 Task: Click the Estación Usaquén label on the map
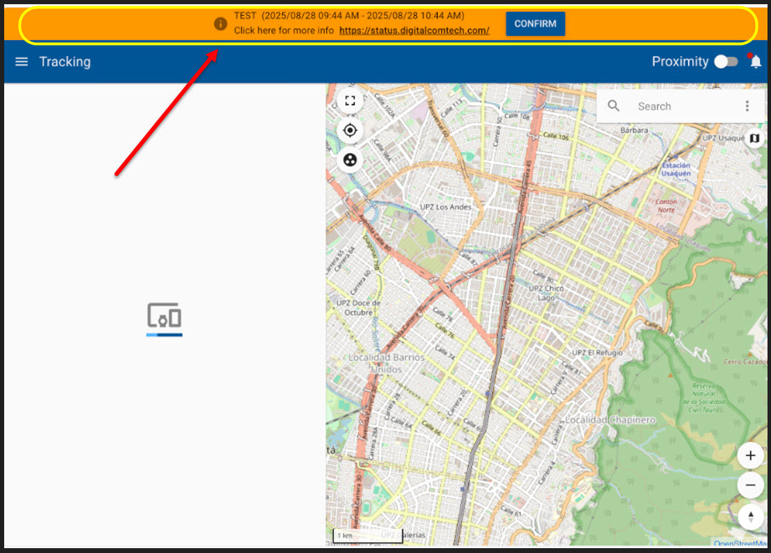tap(676, 169)
